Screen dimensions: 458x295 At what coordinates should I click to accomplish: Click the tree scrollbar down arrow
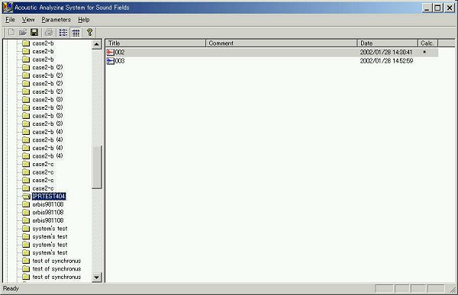[x=96, y=277]
